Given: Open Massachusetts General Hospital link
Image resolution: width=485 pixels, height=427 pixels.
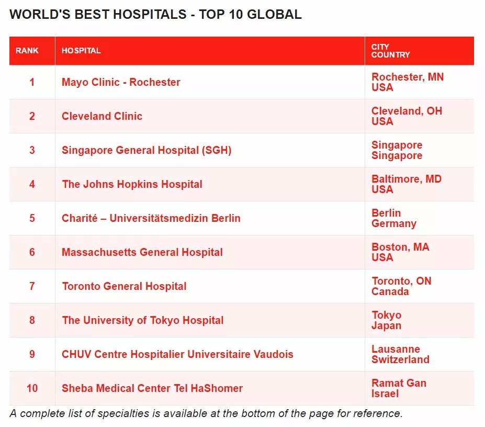Looking at the screenshot, I should [x=142, y=253].
